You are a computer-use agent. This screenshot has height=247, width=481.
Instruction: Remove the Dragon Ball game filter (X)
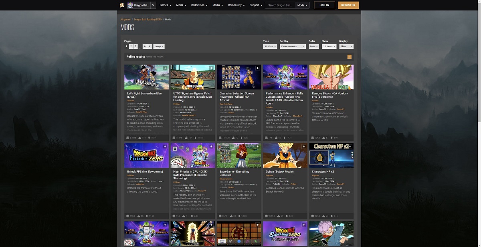153,5
